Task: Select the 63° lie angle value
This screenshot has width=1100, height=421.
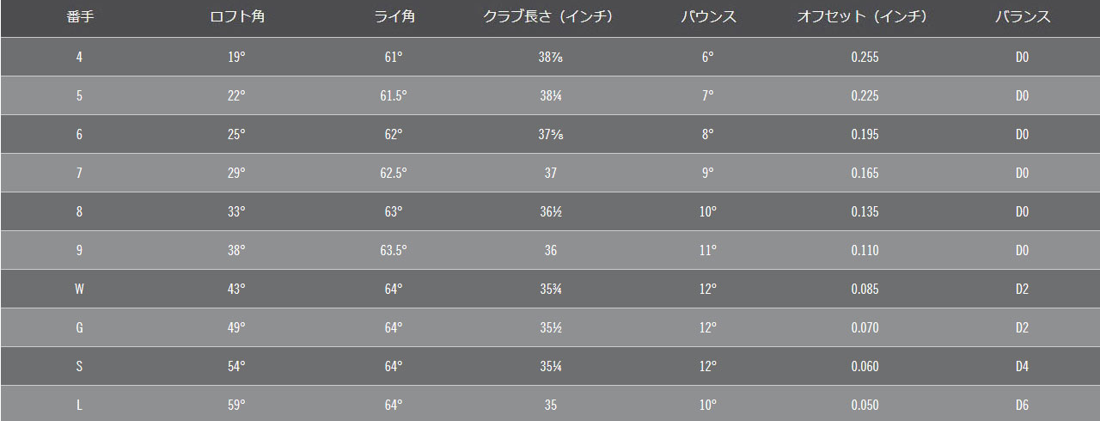Action: click(x=394, y=212)
